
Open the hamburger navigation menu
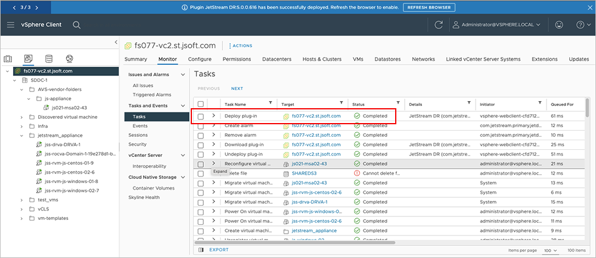click(x=11, y=25)
